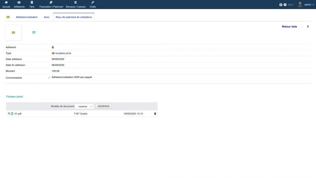316x178 pixels.
Task: Preview 31.pdf with the magnifier icon
Action: pos(9,114)
